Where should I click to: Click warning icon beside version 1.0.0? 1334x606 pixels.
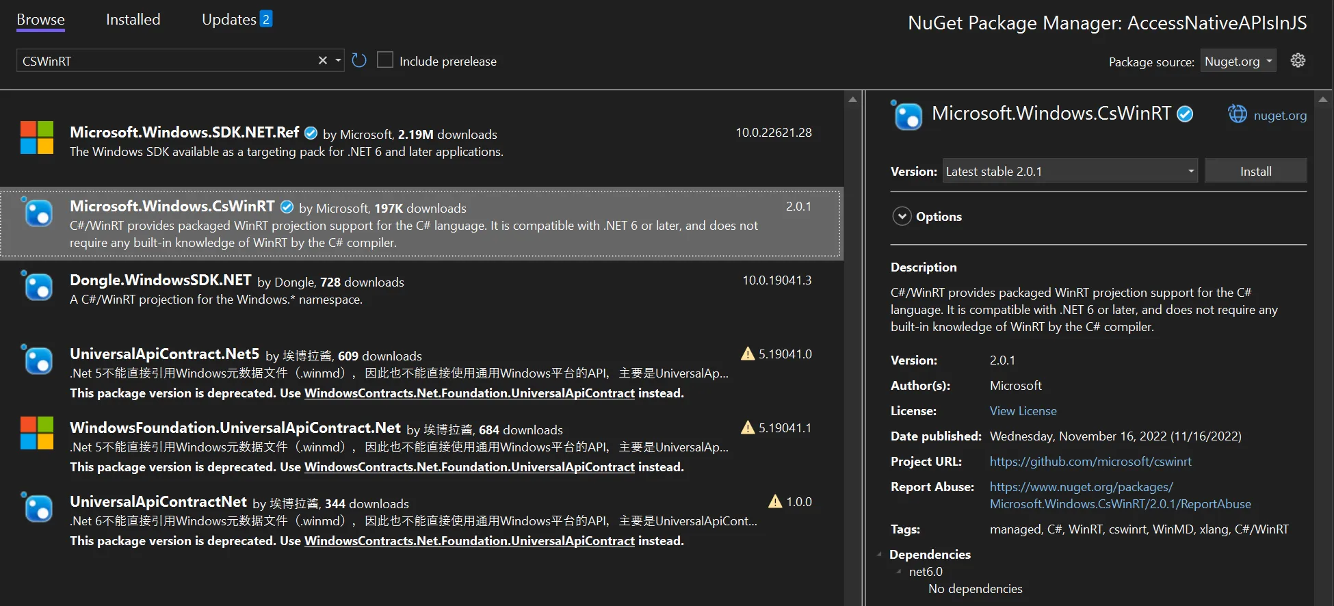click(x=775, y=501)
